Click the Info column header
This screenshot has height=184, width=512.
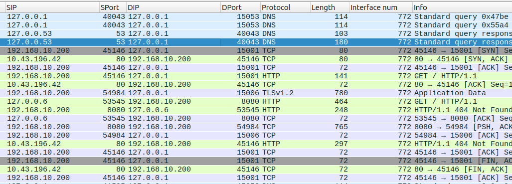coord(462,7)
